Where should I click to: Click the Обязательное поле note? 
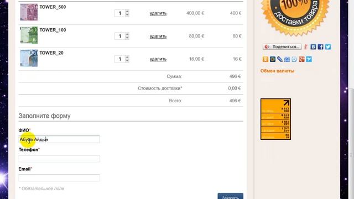(x=41, y=188)
